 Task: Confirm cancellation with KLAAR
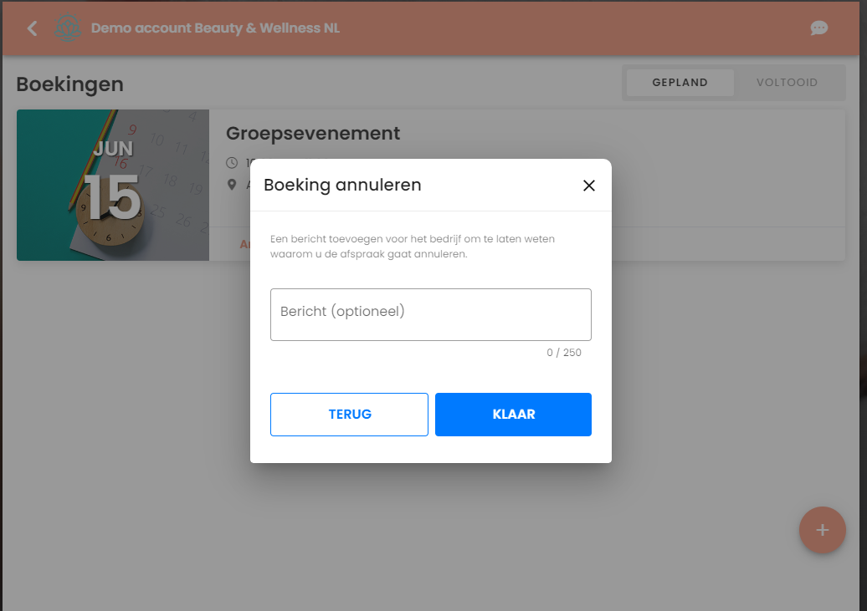(513, 415)
